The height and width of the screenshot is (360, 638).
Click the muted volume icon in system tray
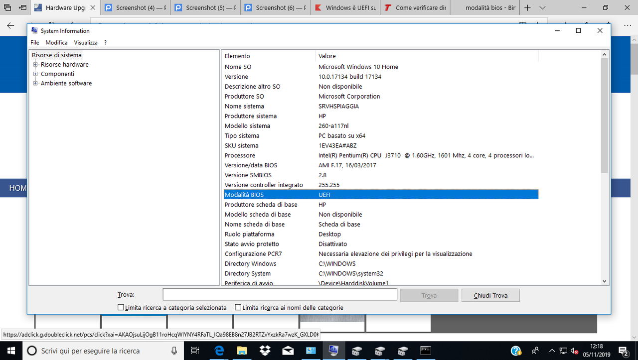coord(574,351)
